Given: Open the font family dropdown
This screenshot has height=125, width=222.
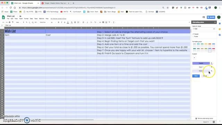Looking at the screenshot, I should (44, 22).
